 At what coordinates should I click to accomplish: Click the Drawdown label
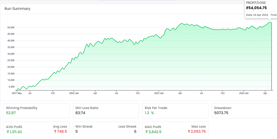pyautogui.click(x=222, y=108)
